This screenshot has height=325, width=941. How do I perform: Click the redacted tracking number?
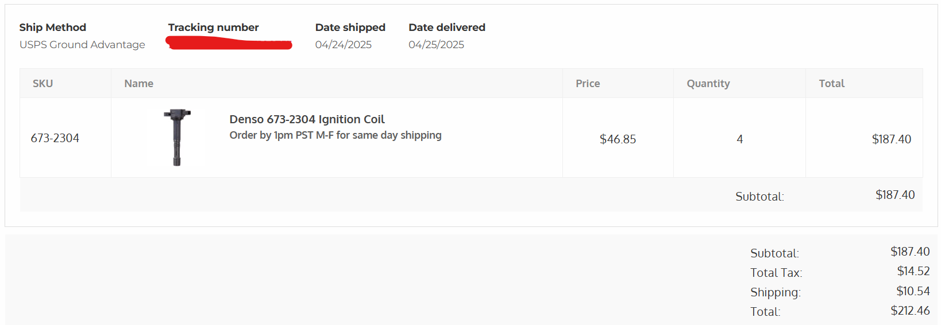[x=229, y=44]
